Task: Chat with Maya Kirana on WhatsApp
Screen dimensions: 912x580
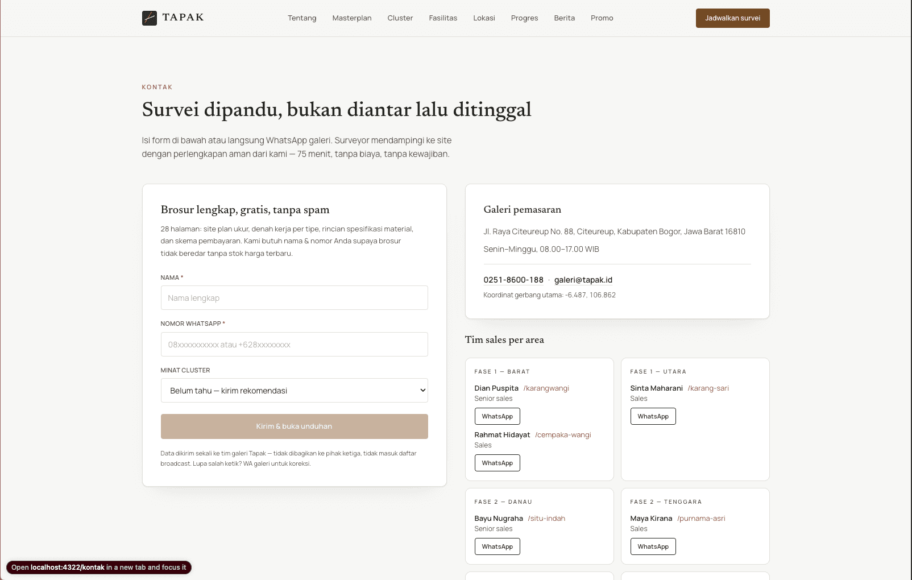Action: point(653,546)
